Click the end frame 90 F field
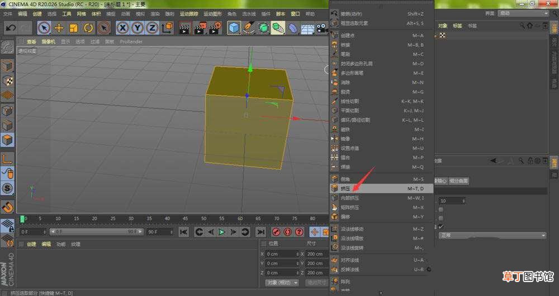This screenshot has height=296, width=559. 160,232
